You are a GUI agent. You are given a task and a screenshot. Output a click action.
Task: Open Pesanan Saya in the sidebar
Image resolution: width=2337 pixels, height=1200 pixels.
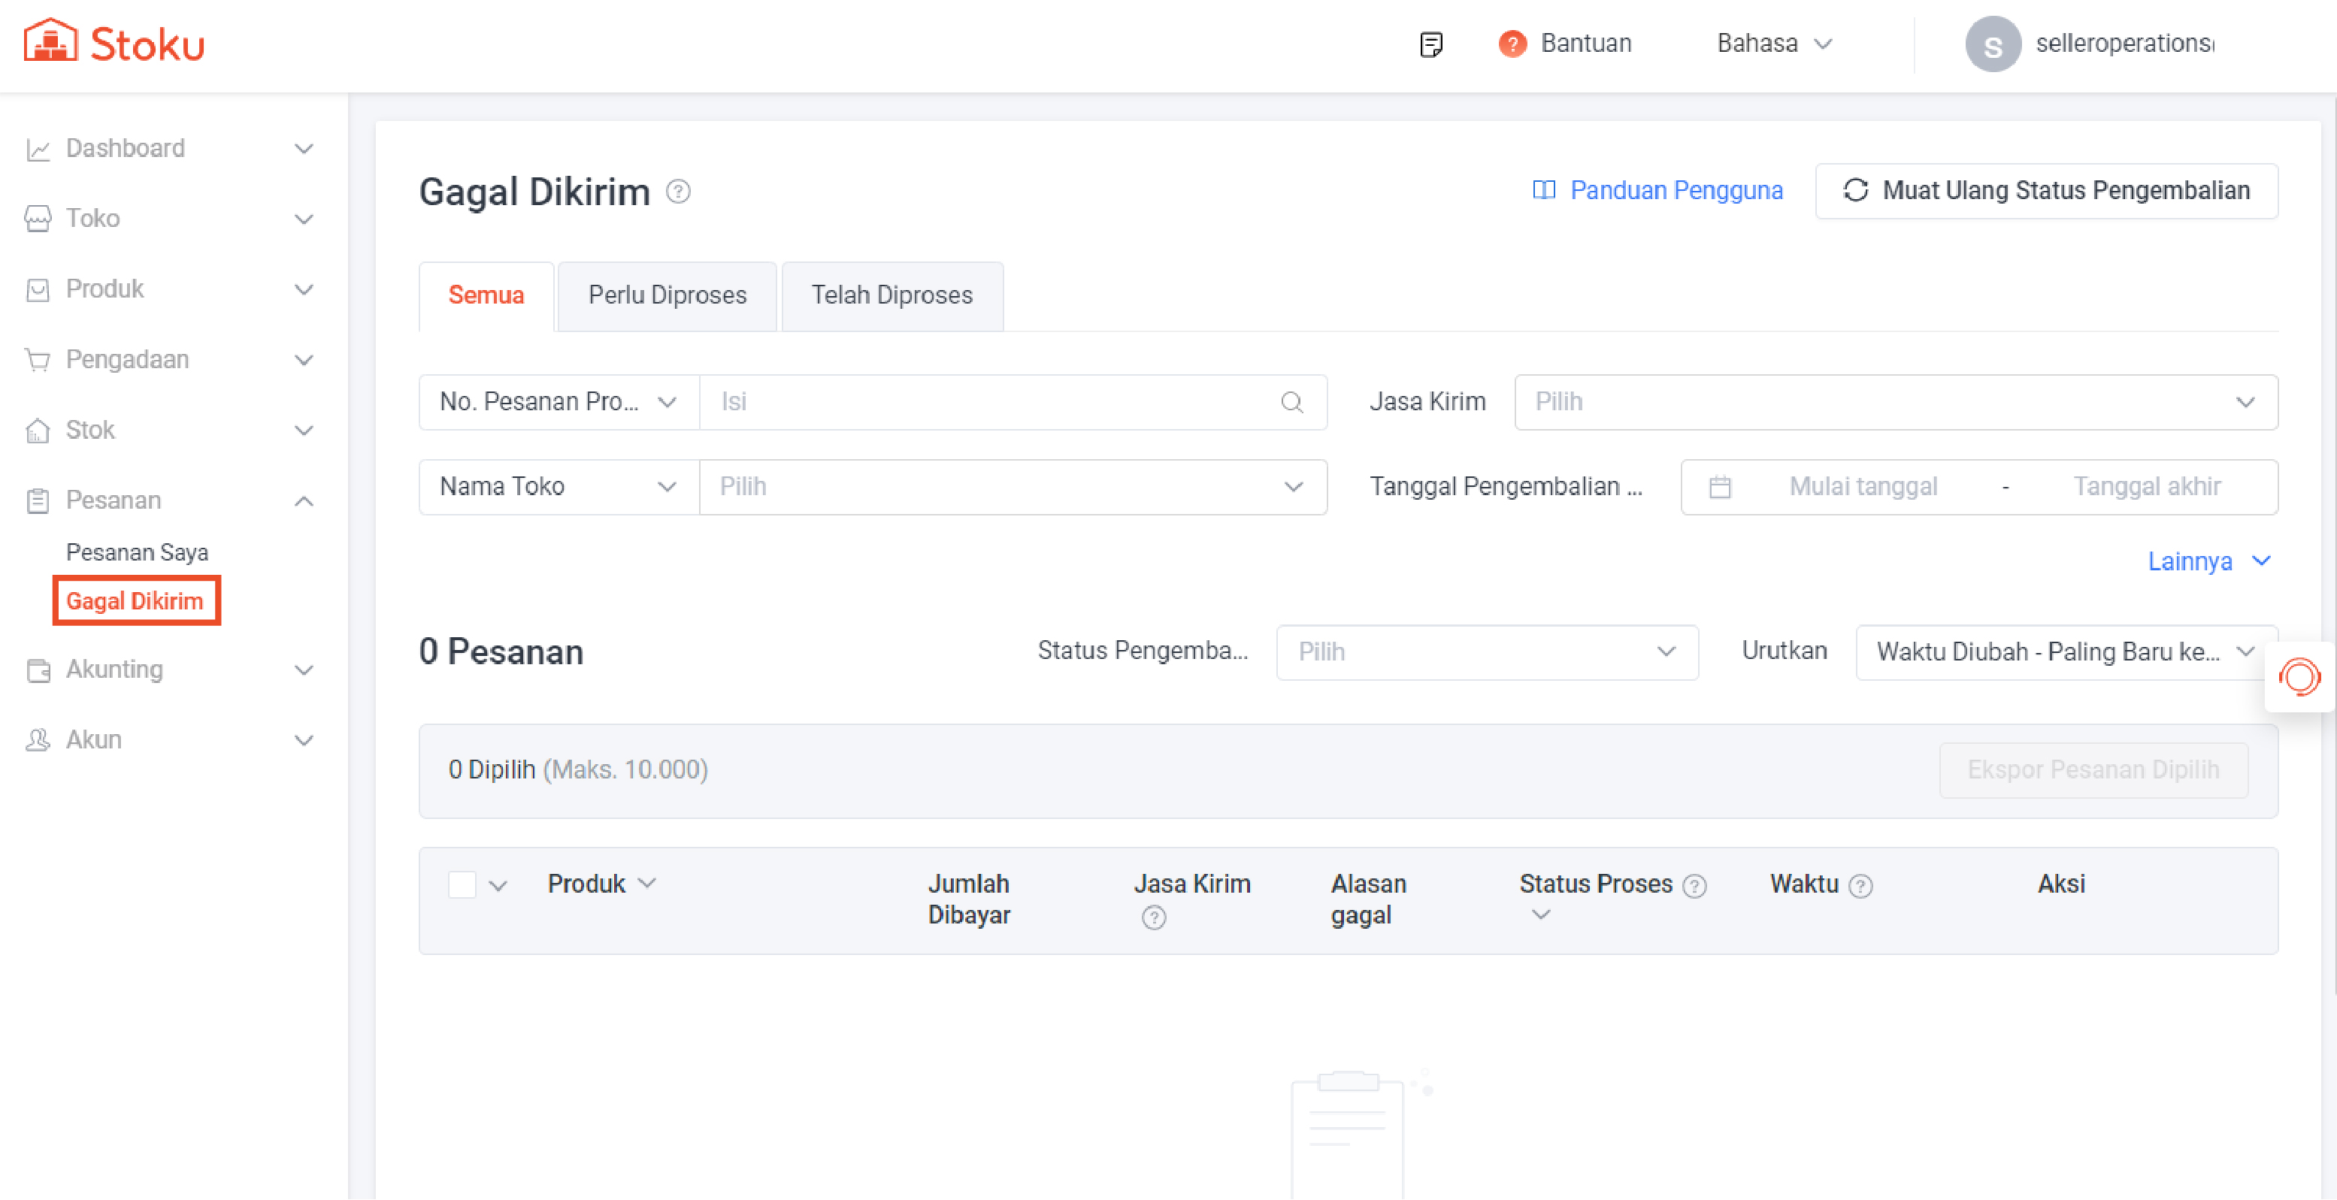point(137,552)
